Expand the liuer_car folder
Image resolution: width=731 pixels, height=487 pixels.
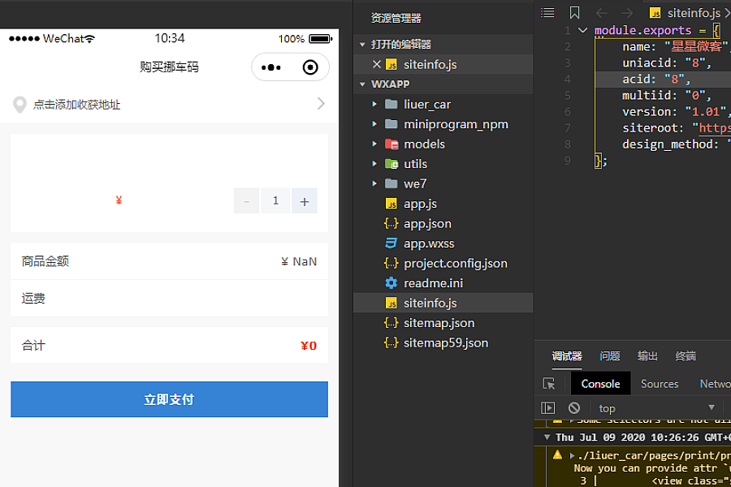[374, 104]
